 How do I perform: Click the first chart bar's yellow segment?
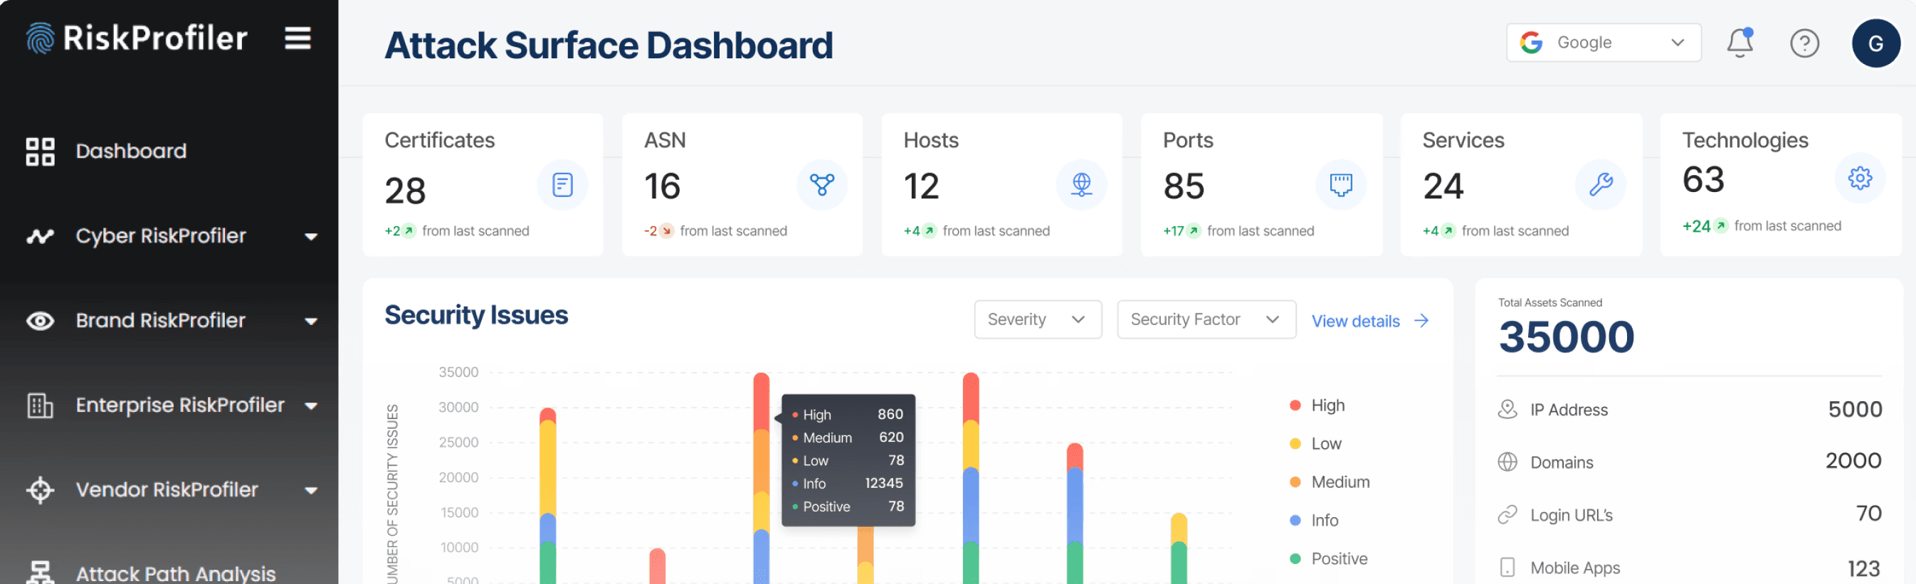(547, 468)
